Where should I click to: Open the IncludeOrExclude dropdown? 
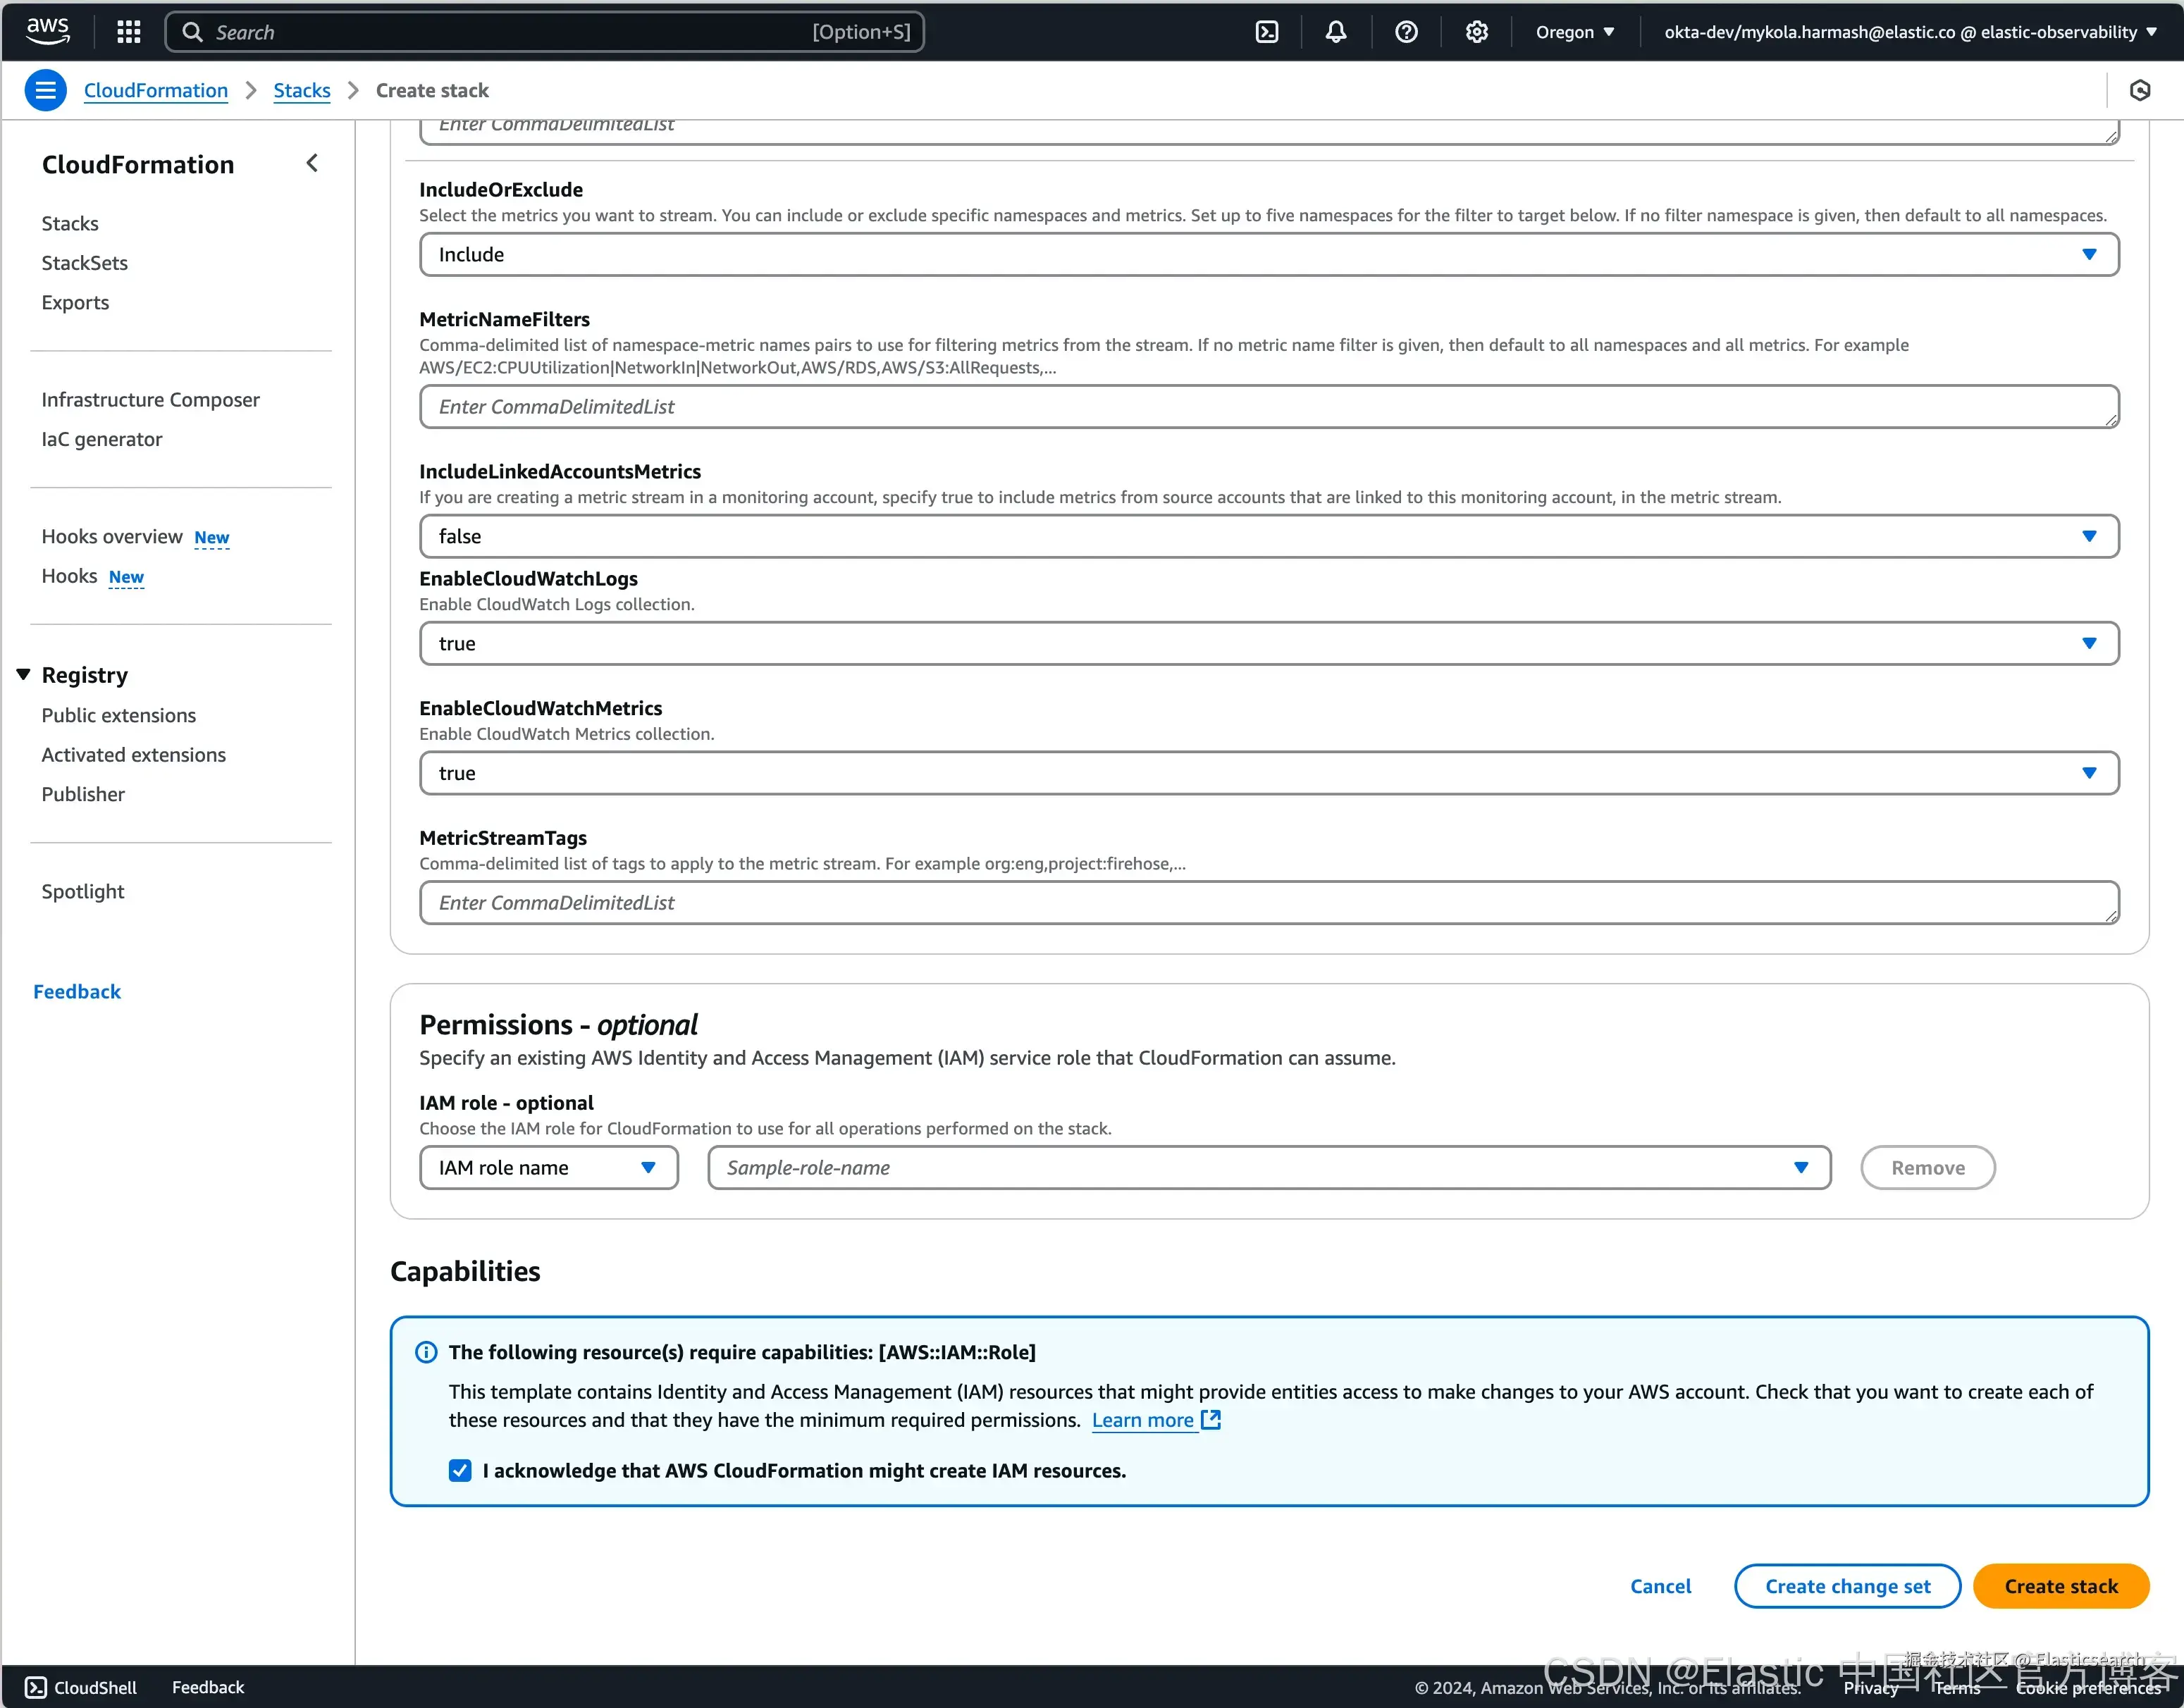(x=1268, y=254)
